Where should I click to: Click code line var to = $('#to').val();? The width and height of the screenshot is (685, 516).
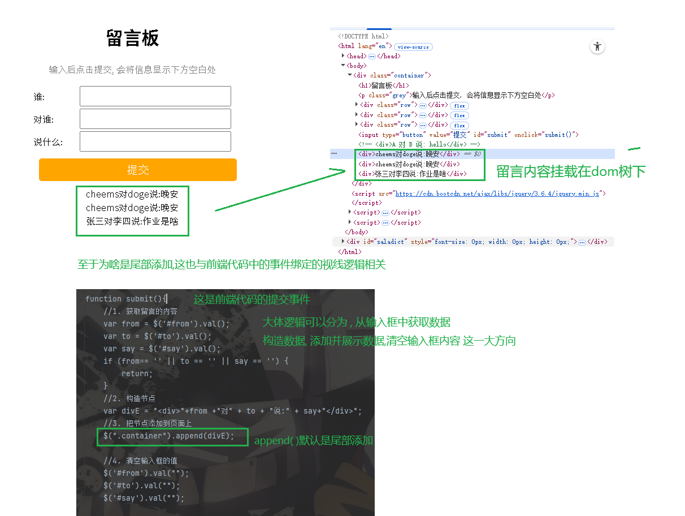tap(158, 336)
